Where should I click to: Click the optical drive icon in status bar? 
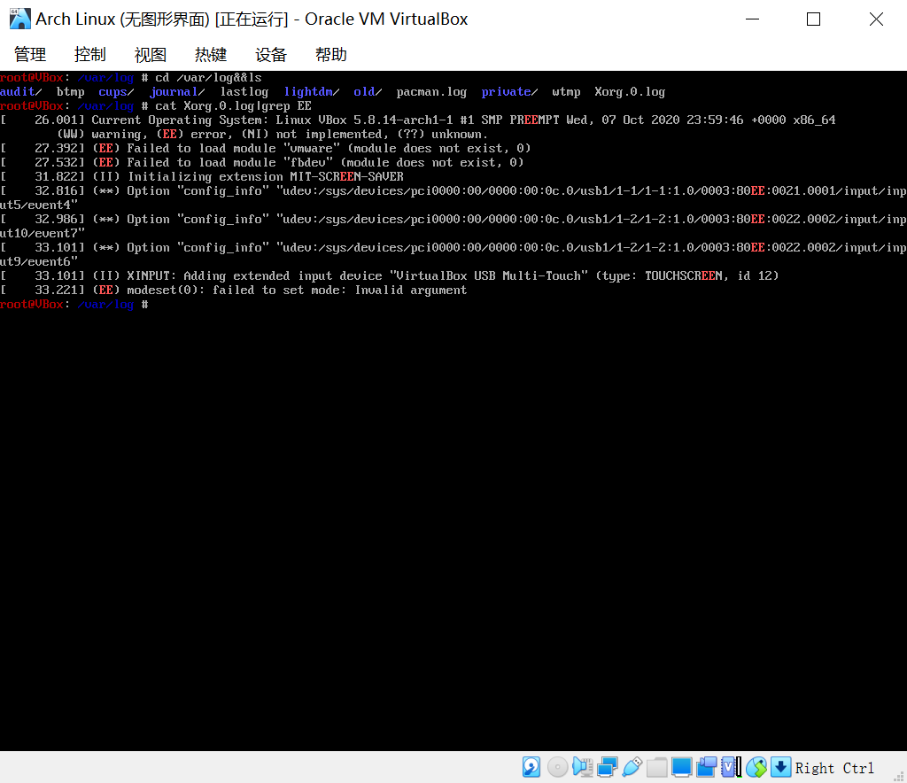[557, 766]
